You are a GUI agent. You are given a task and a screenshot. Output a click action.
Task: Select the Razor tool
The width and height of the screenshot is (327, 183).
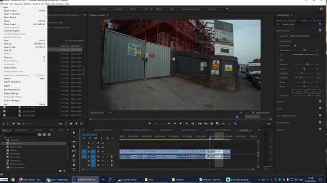(74, 146)
